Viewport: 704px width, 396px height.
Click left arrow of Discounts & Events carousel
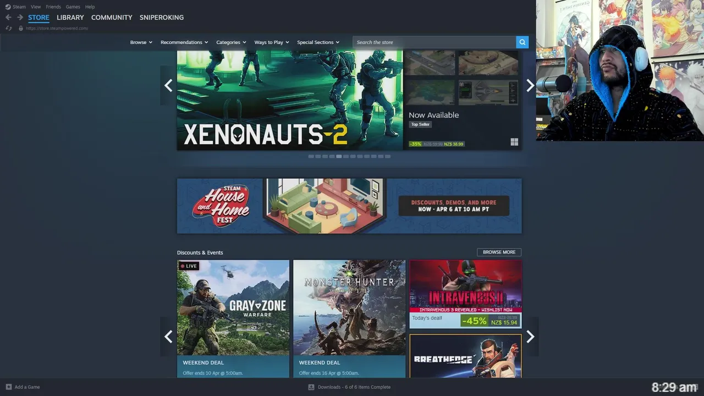point(168,336)
